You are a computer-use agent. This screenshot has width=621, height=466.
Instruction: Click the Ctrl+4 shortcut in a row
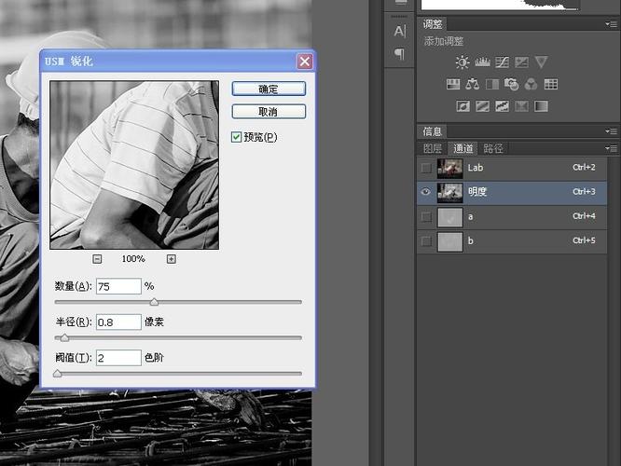584,216
